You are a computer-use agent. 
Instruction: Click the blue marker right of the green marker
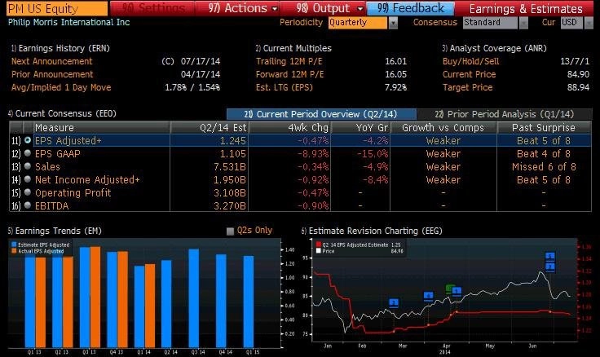pos(457,291)
